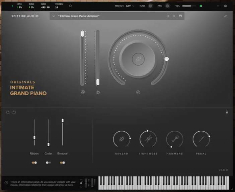
Task: Open the three-dots more options menu
Action: click(219, 6)
